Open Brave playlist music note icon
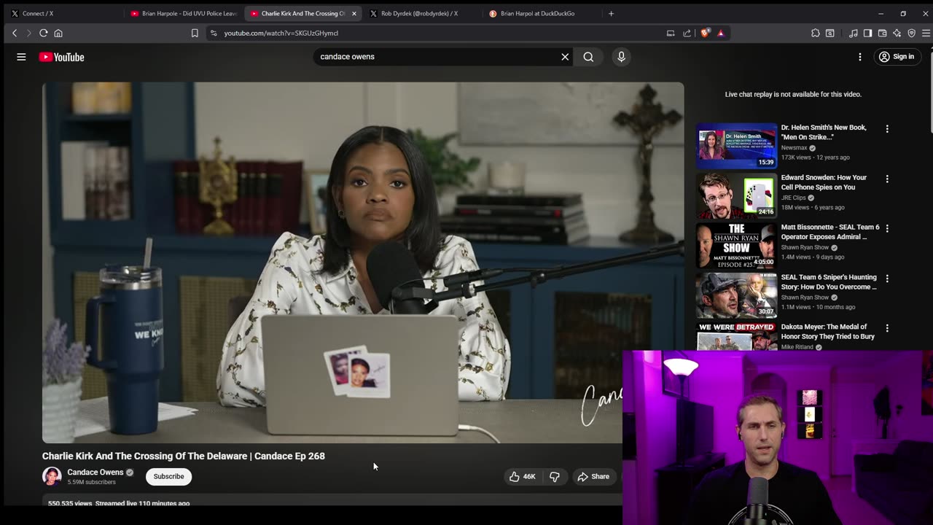 click(853, 33)
